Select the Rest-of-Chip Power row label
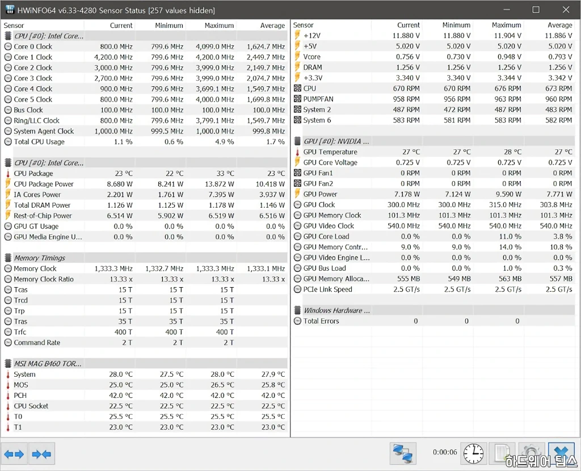581x471 pixels. (x=43, y=216)
